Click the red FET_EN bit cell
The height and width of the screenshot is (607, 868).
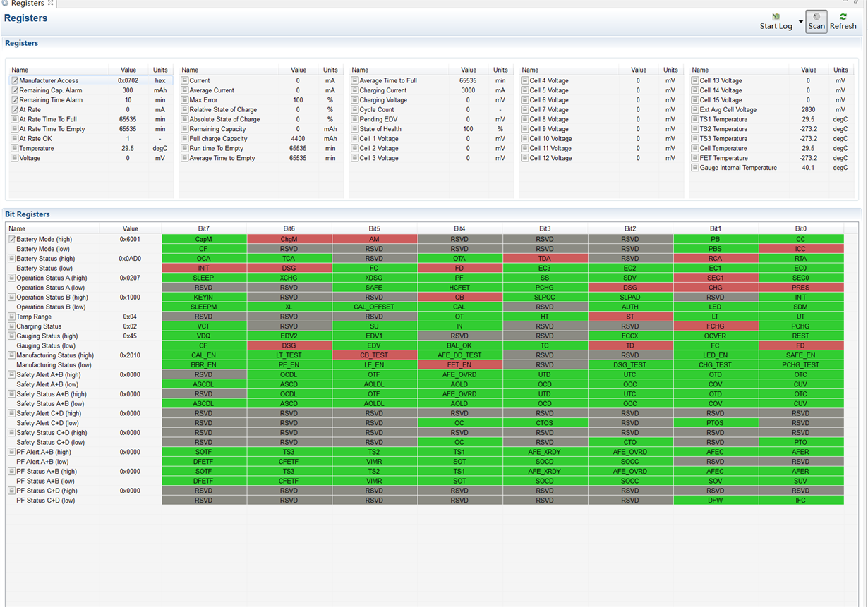click(459, 365)
